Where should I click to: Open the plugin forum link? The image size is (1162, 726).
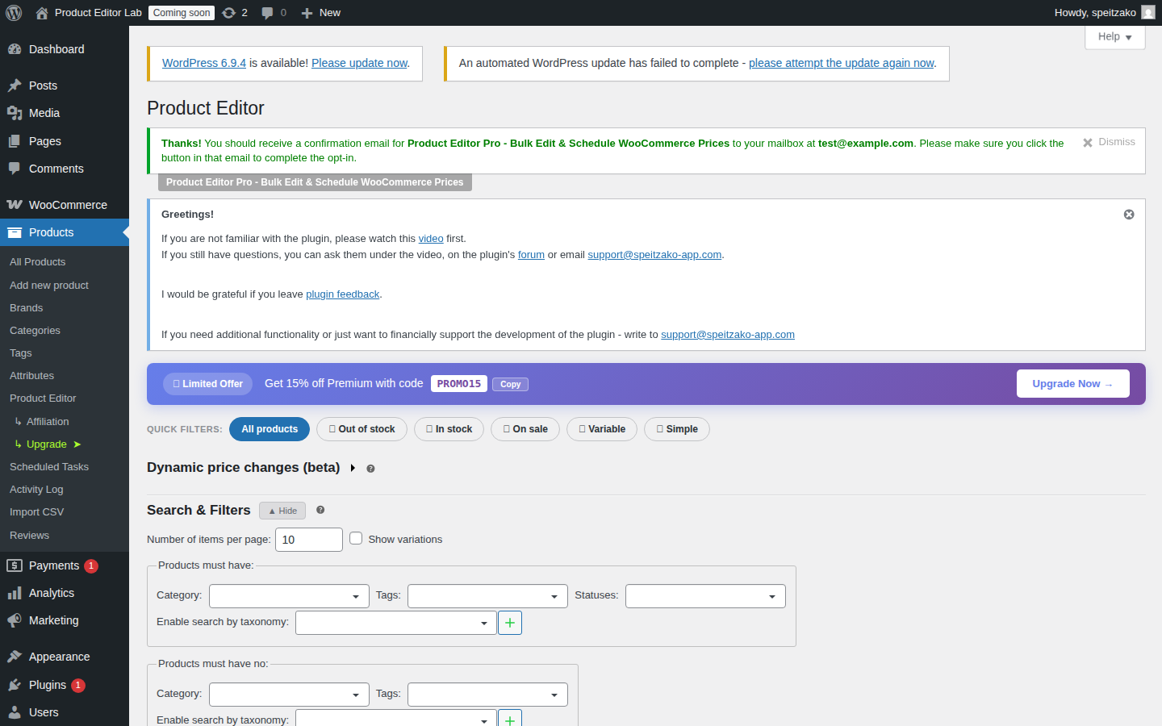click(531, 255)
